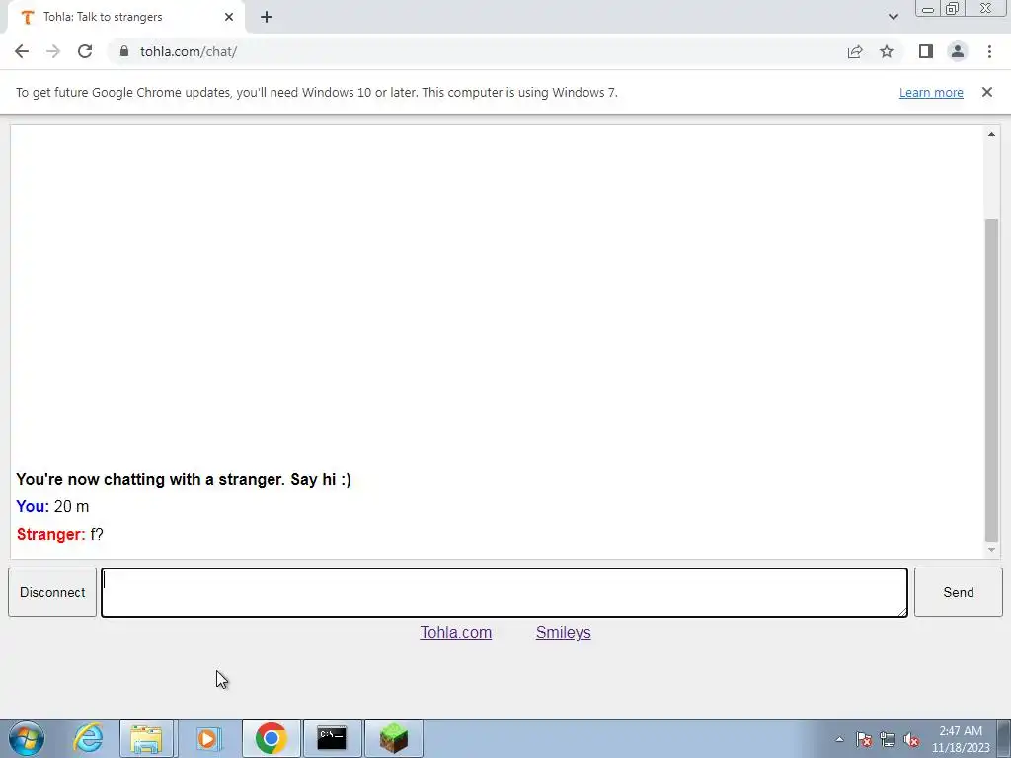1011x758 pixels.
Task: Click your message "20 m"
Action: [71, 506]
